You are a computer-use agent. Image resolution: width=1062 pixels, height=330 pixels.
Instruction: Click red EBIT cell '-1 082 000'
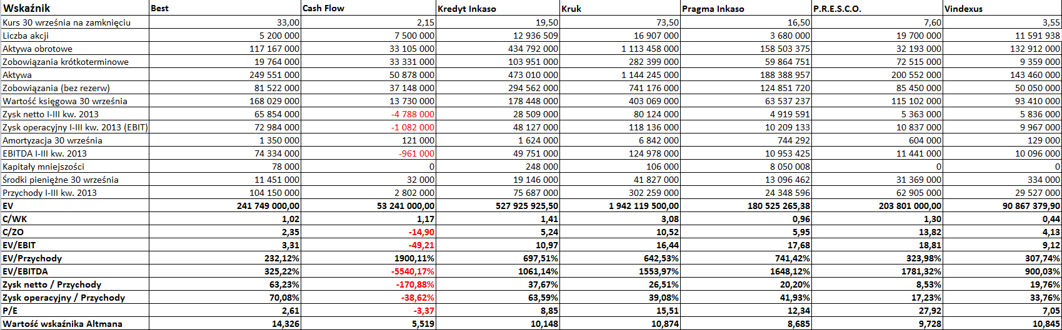[412, 127]
